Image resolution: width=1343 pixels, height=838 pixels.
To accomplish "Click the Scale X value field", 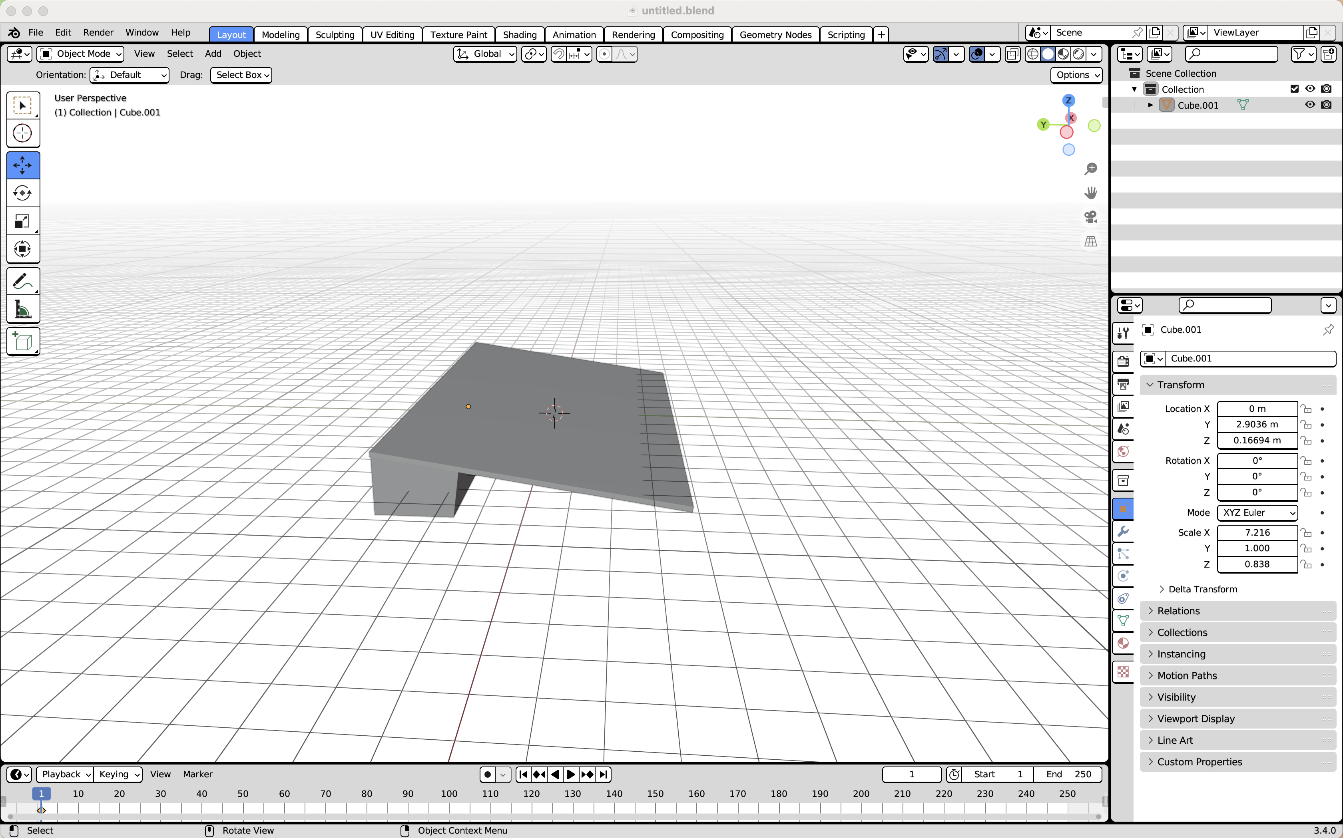I will [1257, 532].
